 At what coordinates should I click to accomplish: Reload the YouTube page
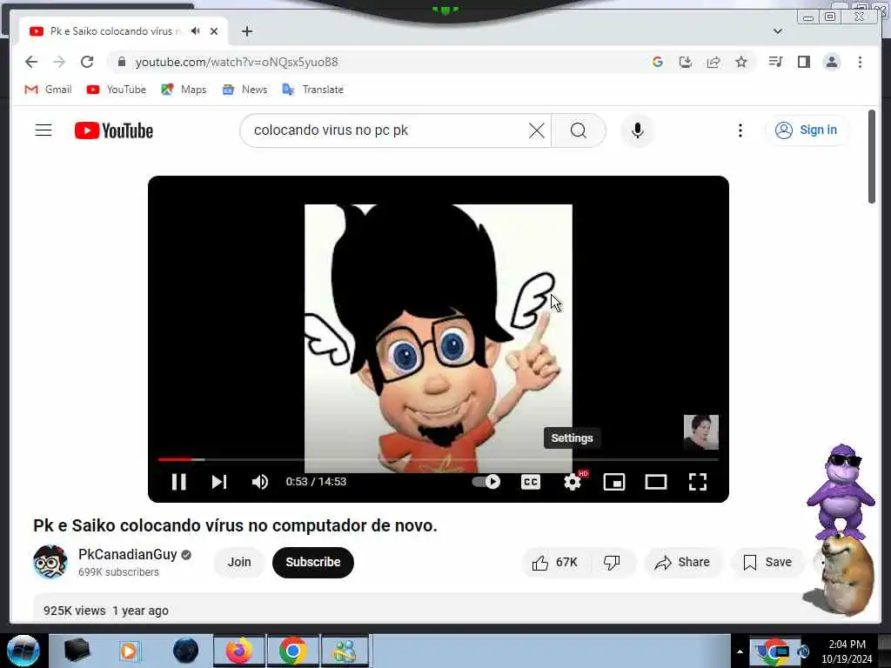coord(87,62)
